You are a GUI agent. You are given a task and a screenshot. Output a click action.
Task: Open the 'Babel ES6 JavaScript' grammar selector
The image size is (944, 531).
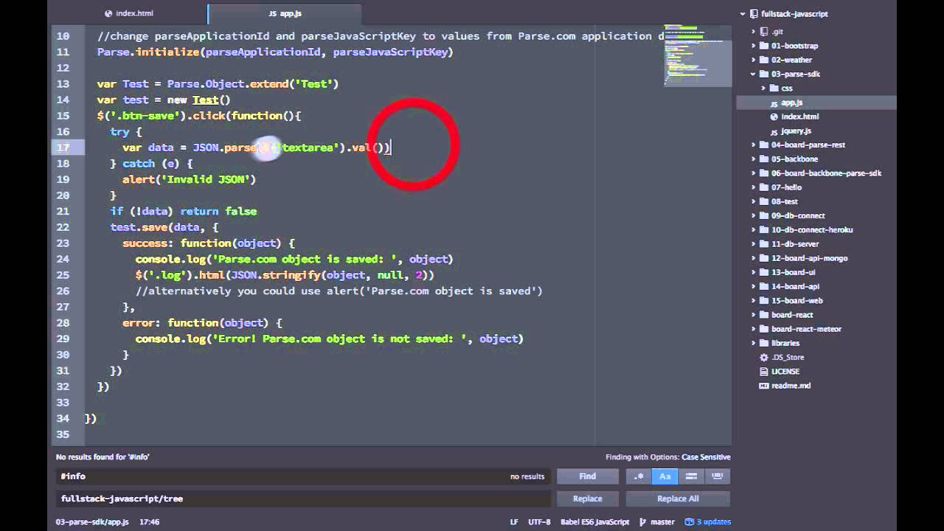pos(594,522)
